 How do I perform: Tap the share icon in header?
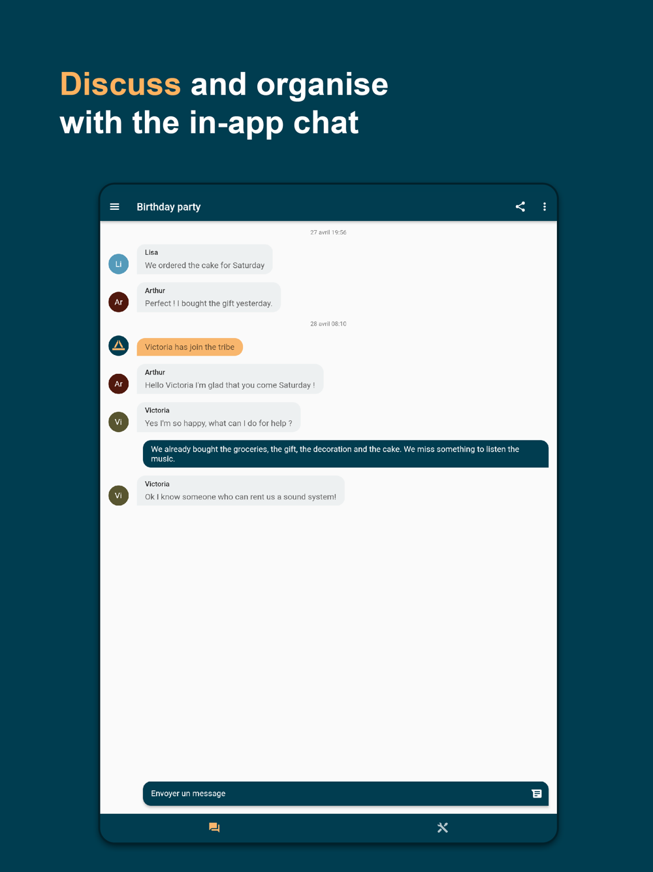pos(520,207)
